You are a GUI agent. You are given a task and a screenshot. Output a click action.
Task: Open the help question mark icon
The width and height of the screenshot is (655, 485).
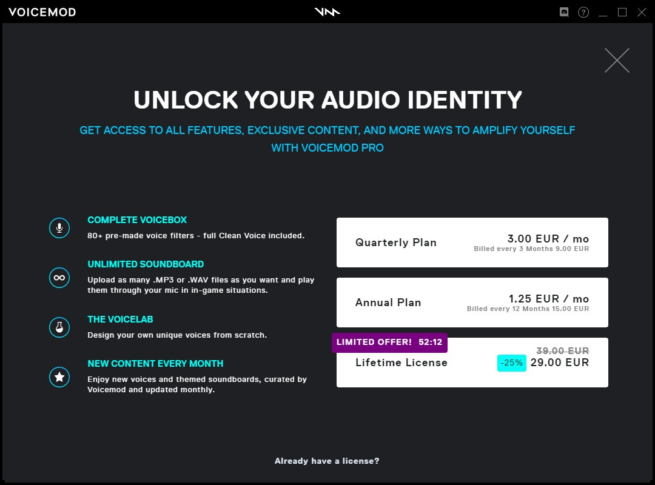coord(583,12)
